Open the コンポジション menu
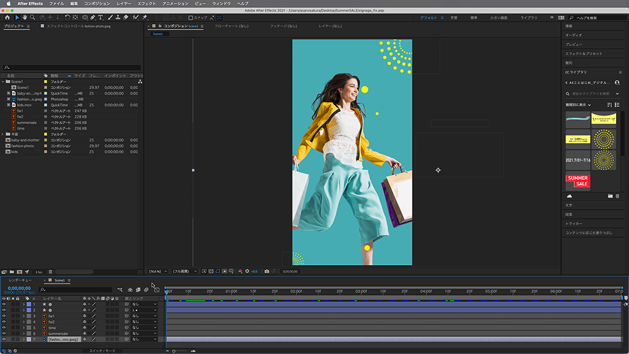629x354 pixels. pyautogui.click(x=96, y=4)
